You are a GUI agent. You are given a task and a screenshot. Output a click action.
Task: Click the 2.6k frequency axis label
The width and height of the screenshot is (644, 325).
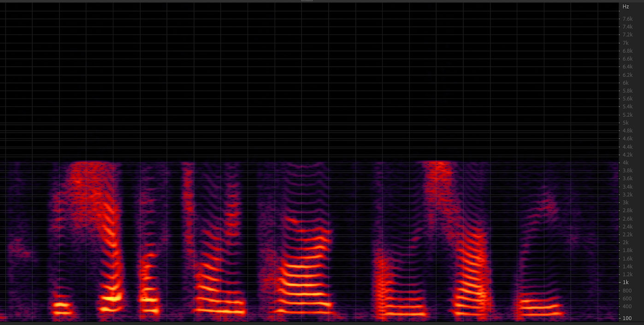(627, 219)
